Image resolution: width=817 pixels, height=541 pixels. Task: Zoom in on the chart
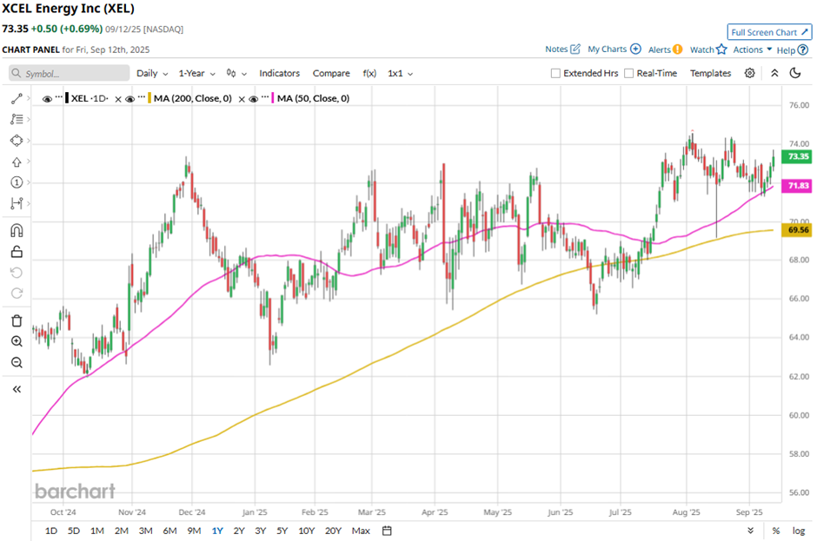(x=17, y=341)
